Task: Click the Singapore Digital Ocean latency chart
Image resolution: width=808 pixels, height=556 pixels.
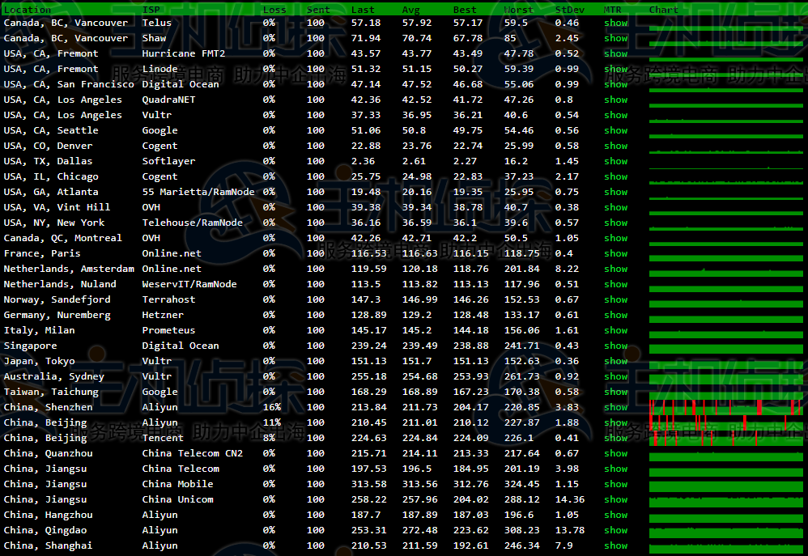Action: point(726,348)
